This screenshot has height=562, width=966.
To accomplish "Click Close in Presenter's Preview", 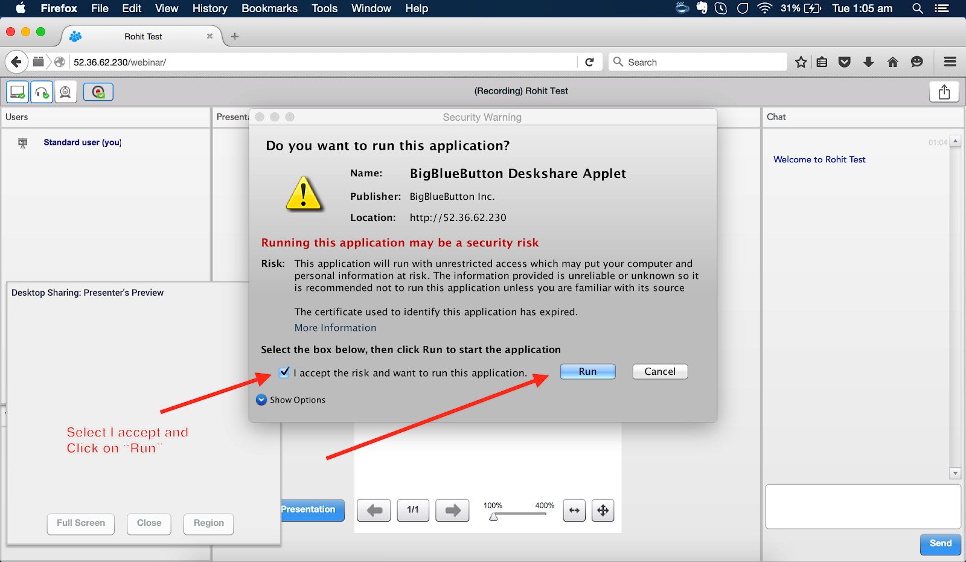I will pos(149,523).
